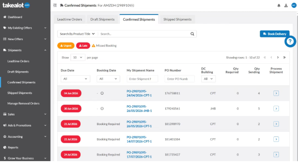Jump to first page of results
Viewport: 299px width, 162px height.
265,58
